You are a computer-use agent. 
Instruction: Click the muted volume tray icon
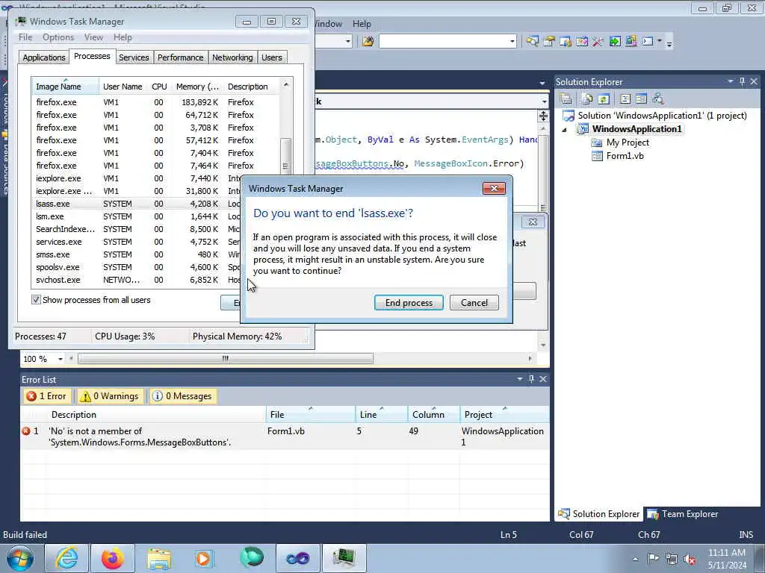690,559
